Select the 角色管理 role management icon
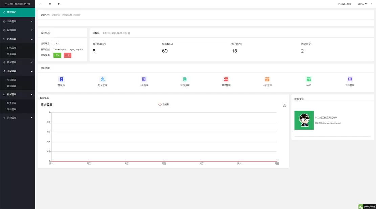 [x=103, y=81]
